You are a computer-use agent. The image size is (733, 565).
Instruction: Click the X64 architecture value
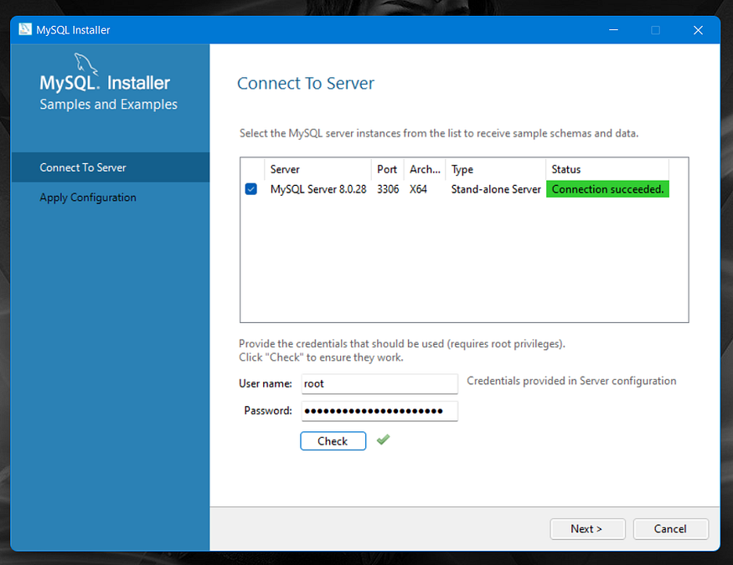coord(418,189)
